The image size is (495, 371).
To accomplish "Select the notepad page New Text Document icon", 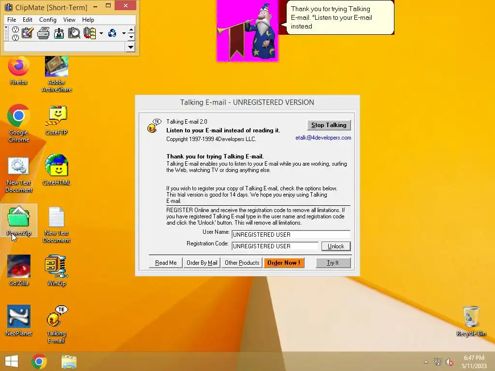I will tap(57, 225).
